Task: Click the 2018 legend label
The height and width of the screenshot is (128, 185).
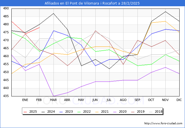Action: (159, 112)
